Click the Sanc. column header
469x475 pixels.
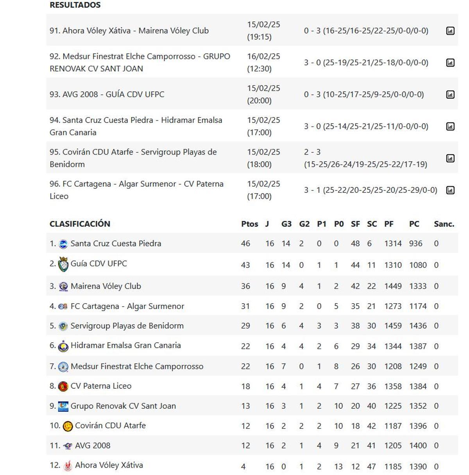[444, 224]
